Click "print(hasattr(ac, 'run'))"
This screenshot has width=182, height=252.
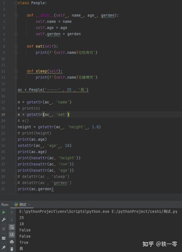tap(46, 164)
